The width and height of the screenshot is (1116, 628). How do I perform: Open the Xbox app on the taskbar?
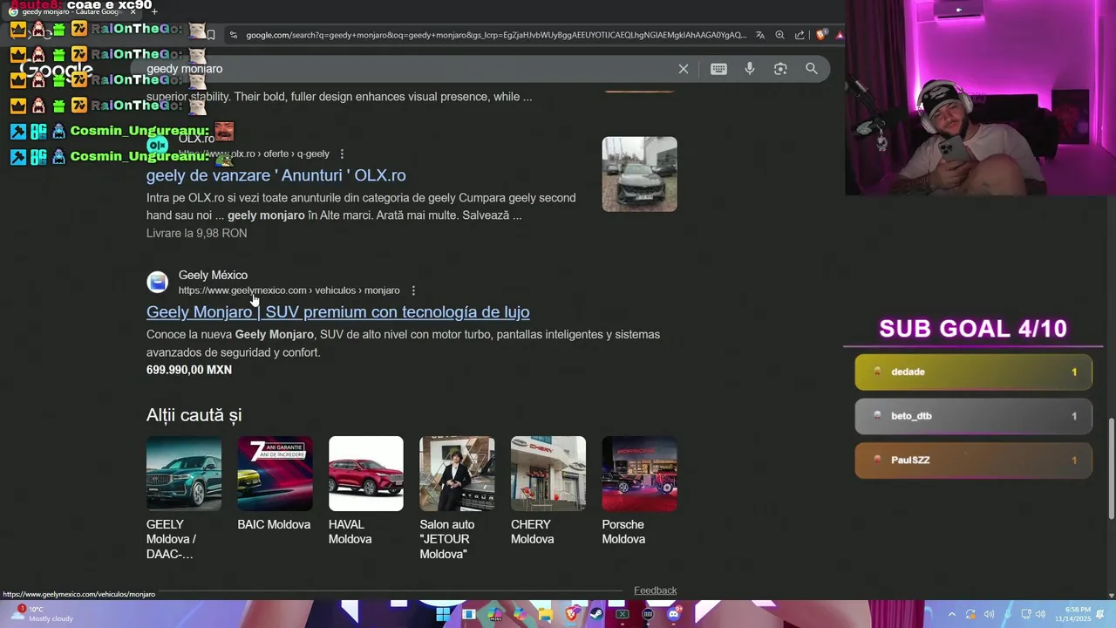click(622, 614)
